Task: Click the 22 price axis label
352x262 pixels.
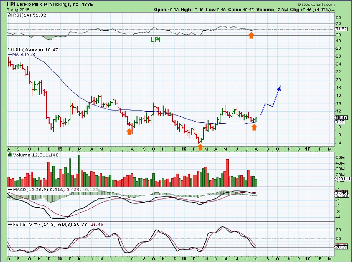Action: tap(338, 72)
